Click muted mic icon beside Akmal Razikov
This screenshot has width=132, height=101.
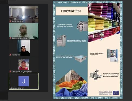click(10, 21)
